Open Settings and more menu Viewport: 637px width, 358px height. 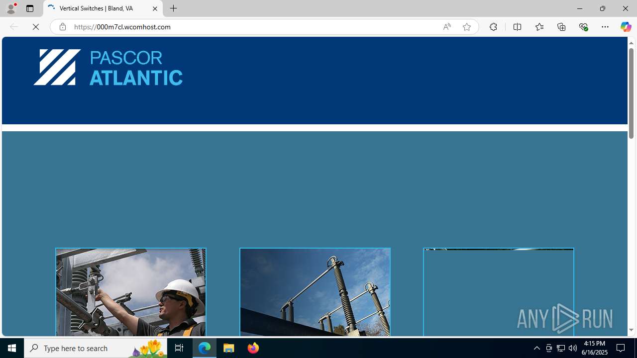(x=605, y=27)
